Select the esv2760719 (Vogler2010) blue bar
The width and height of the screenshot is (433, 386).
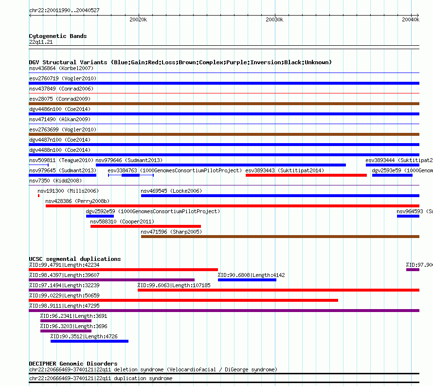[224, 83]
